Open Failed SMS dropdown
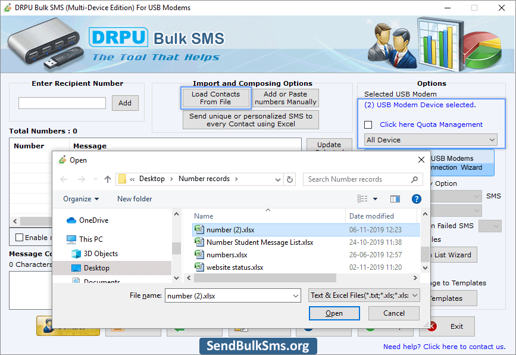 [x=490, y=226]
